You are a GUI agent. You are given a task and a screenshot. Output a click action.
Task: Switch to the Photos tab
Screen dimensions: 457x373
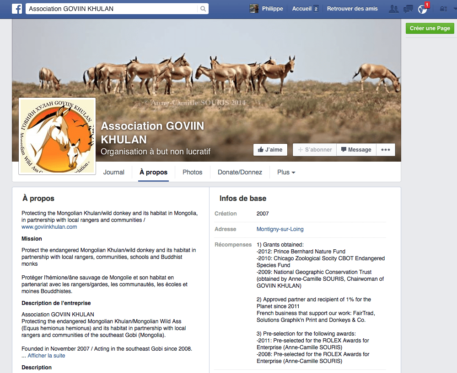(x=192, y=172)
